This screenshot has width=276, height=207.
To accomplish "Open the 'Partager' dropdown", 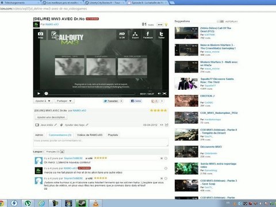I will click(64, 101).
